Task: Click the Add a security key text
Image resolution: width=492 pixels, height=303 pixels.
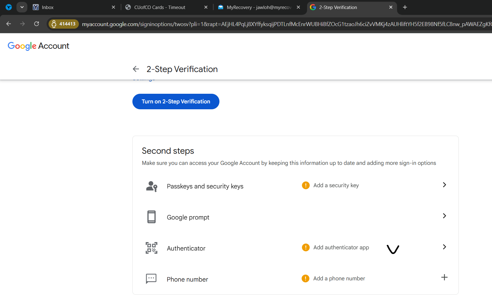Action: click(x=336, y=185)
